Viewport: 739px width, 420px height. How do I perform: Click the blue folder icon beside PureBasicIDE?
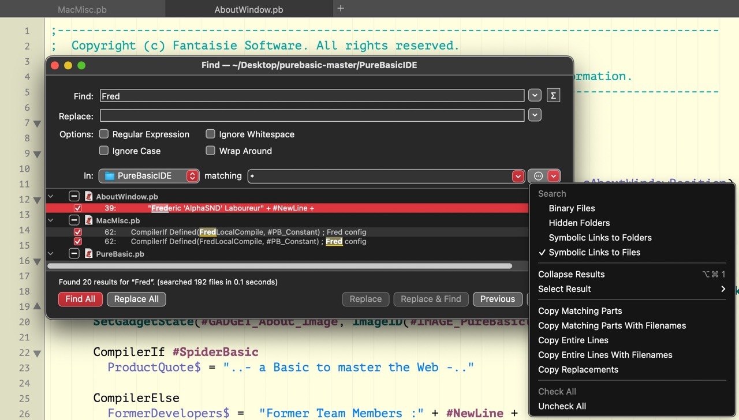[109, 176]
